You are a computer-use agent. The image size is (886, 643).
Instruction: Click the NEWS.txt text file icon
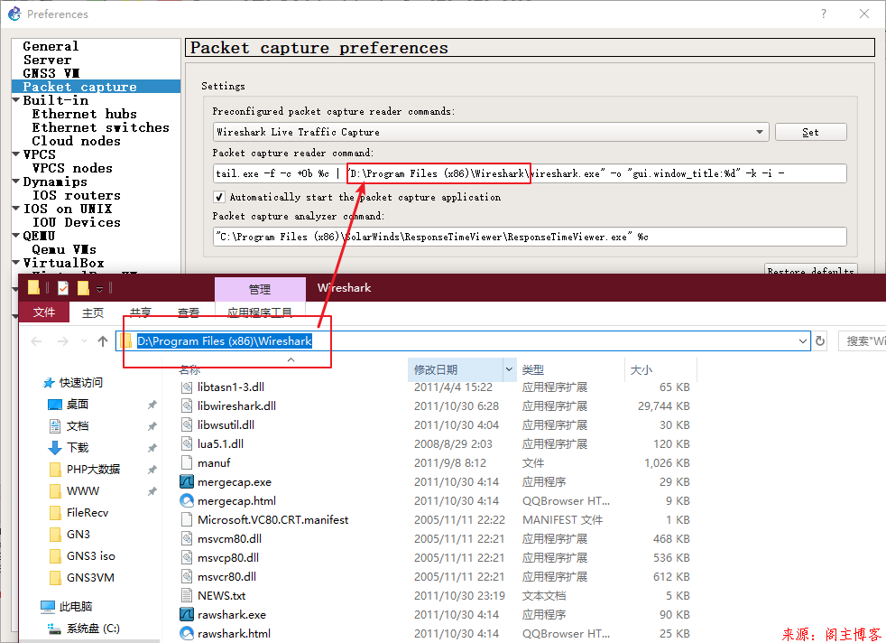coord(187,595)
